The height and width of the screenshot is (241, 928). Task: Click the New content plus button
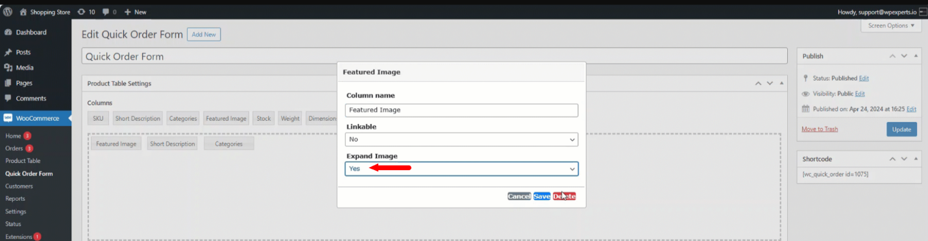coord(135,12)
